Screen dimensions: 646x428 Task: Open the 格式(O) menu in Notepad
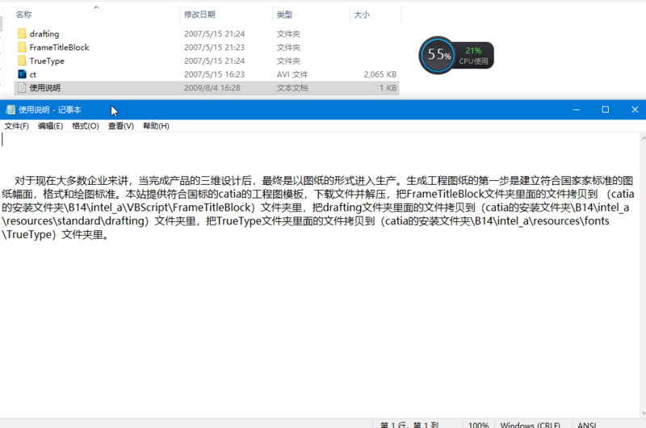coord(86,126)
